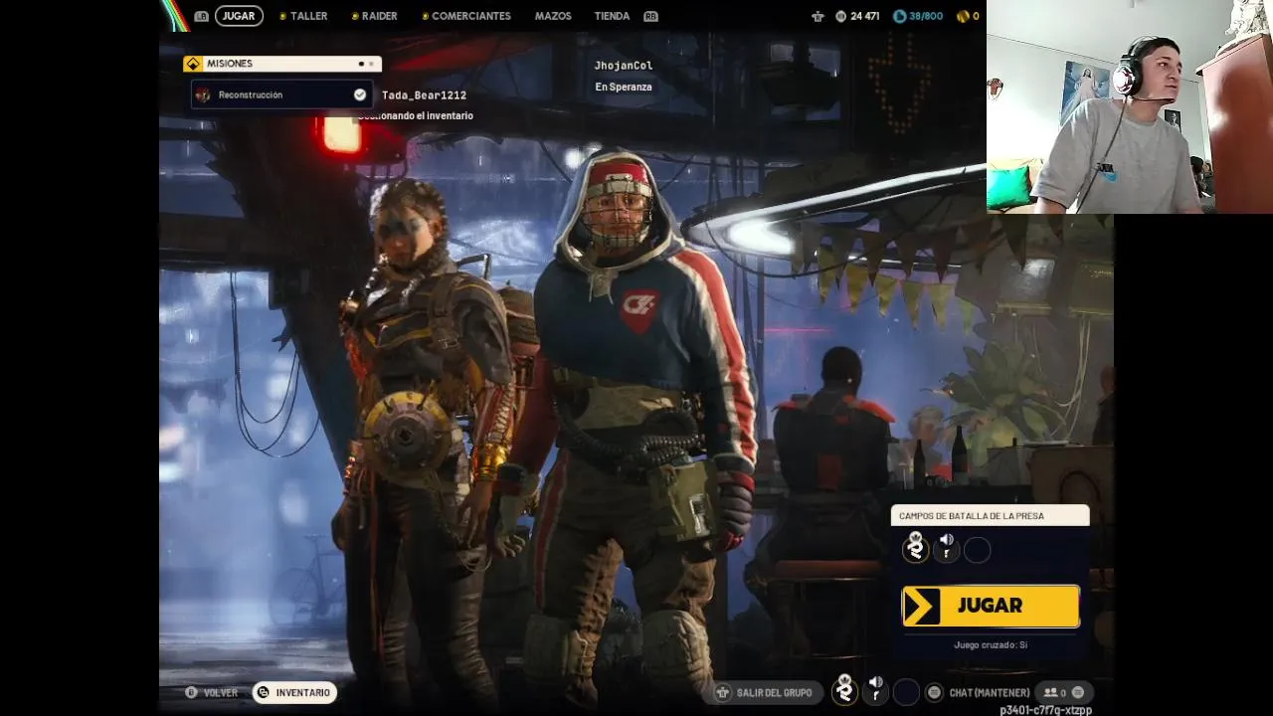Select the 38/800 blue currency counter
Image resolution: width=1273 pixels, height=716 pixels.
918,16
